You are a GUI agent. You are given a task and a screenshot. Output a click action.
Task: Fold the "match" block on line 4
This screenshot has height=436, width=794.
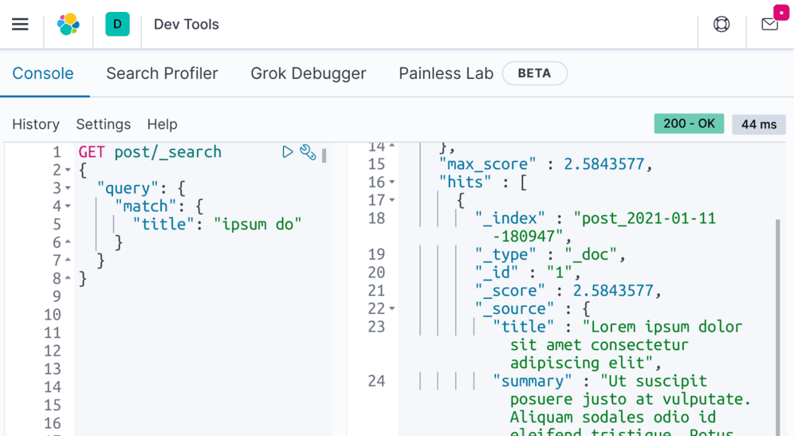[68, 206]
